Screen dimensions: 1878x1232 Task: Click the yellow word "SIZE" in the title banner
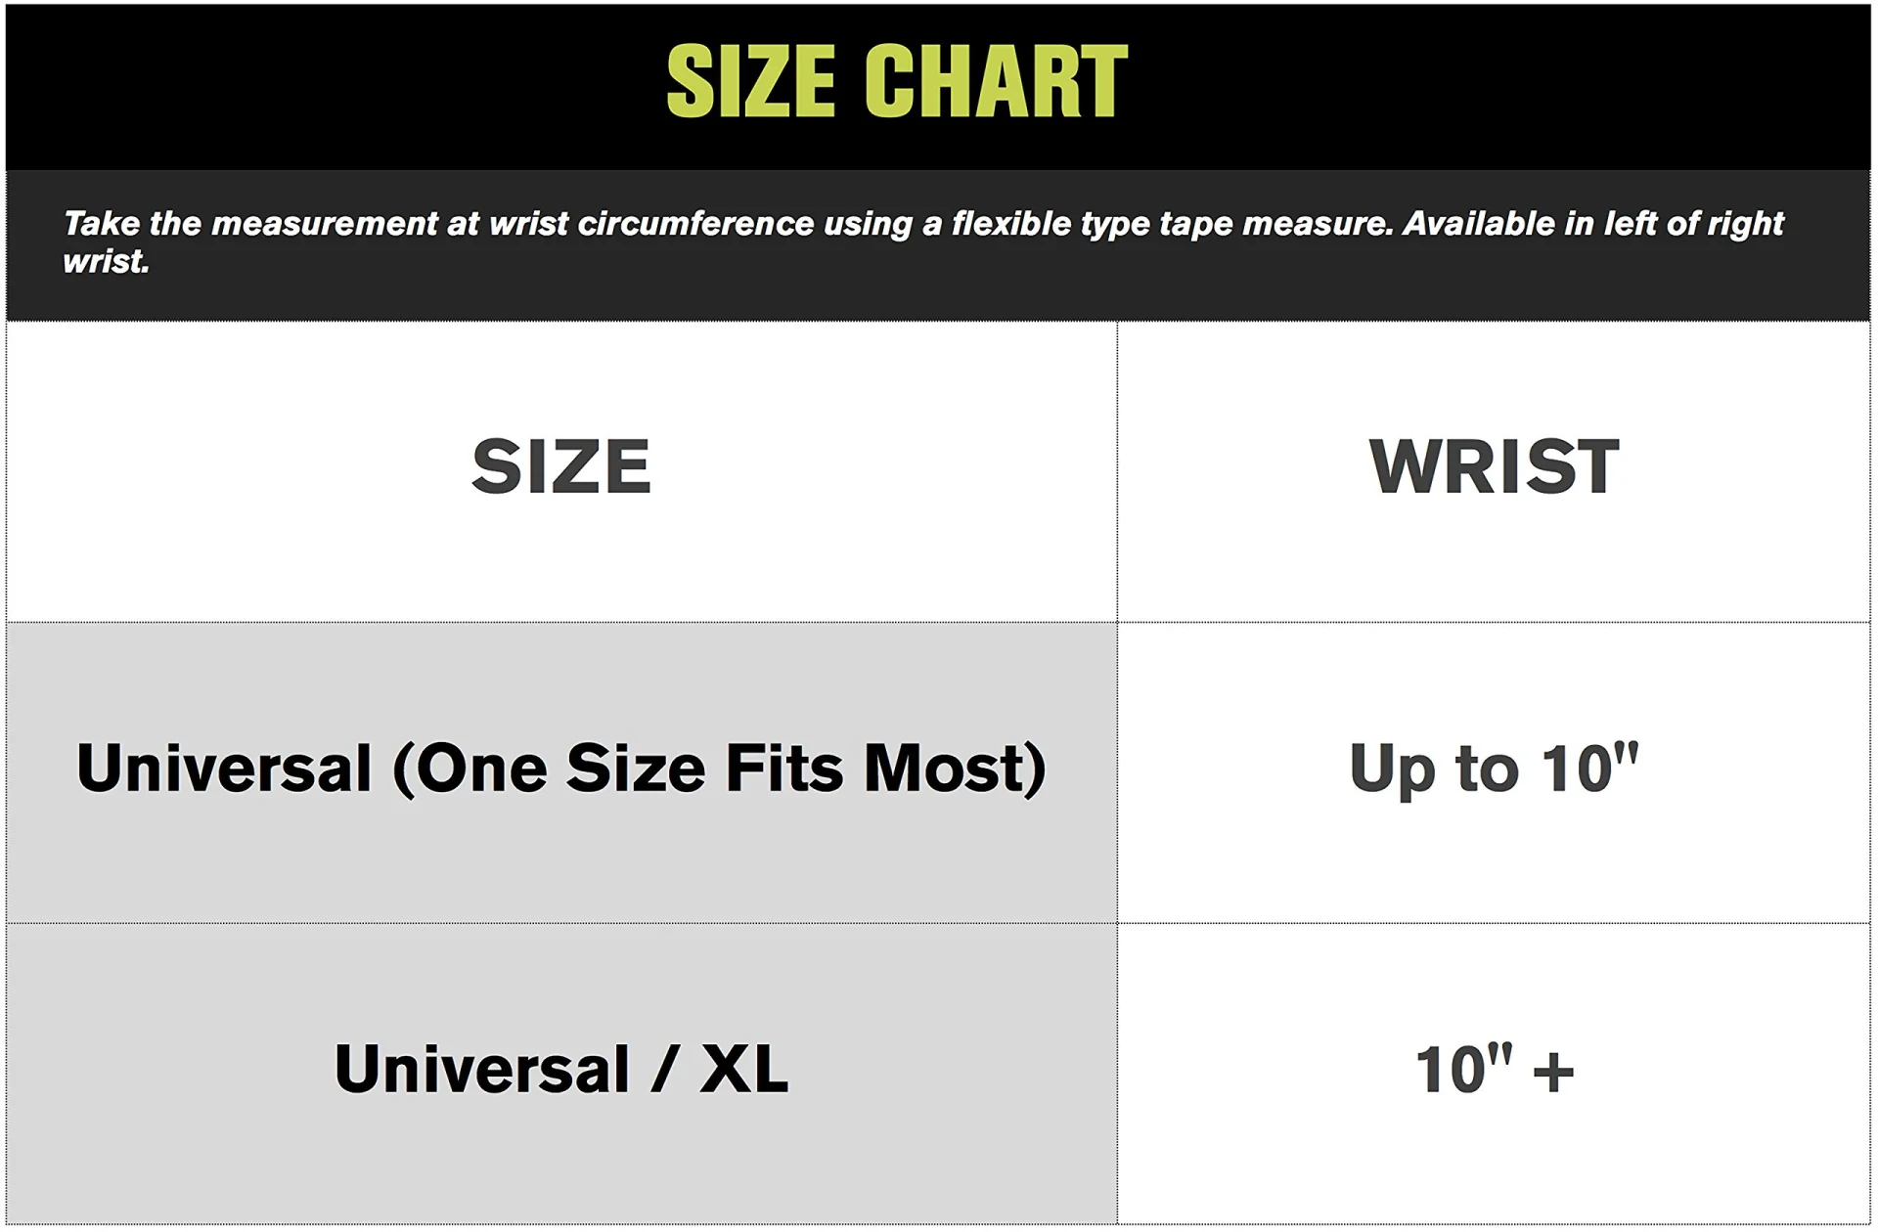751,82
